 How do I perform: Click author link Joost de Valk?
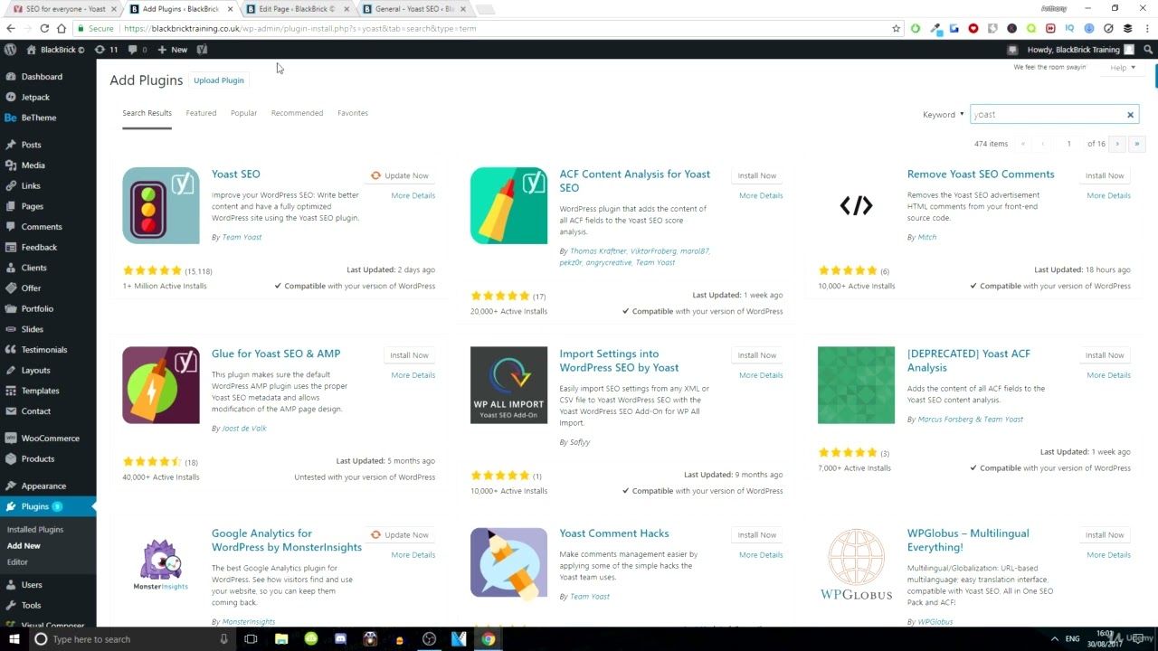243,429
